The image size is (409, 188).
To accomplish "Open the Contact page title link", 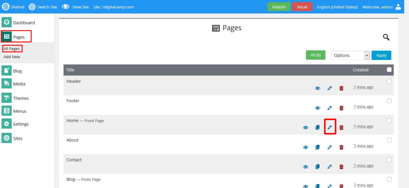I will [x=74, y=160].
